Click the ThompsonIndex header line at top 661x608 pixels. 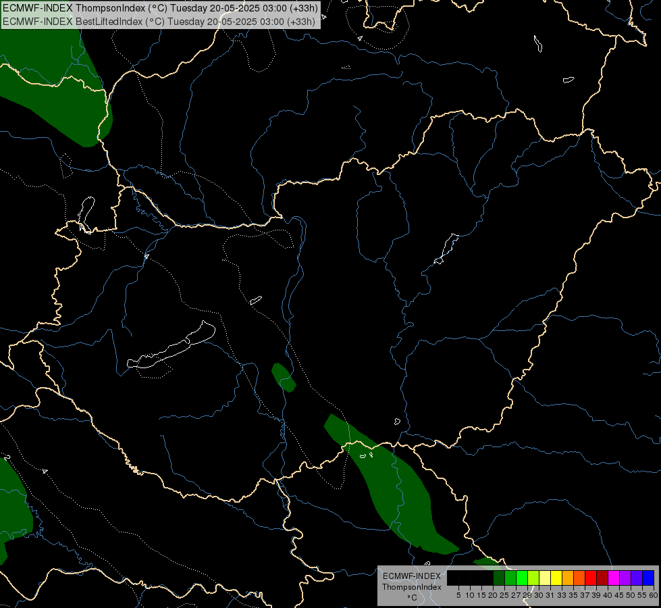tap(160, 8)
